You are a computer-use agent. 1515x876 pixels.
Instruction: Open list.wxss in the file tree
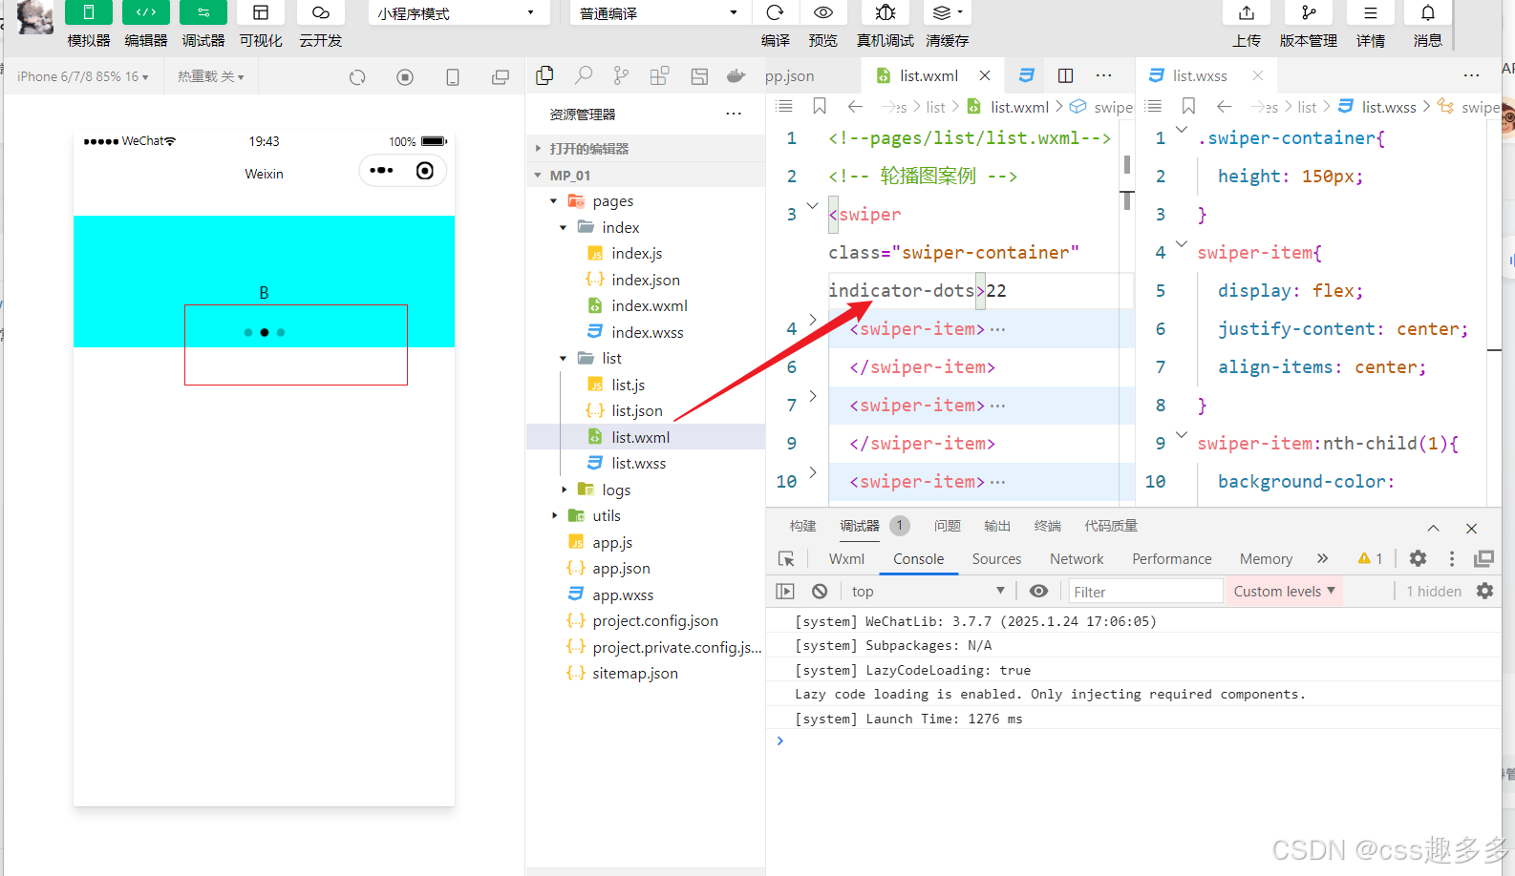tap(638, 463)
